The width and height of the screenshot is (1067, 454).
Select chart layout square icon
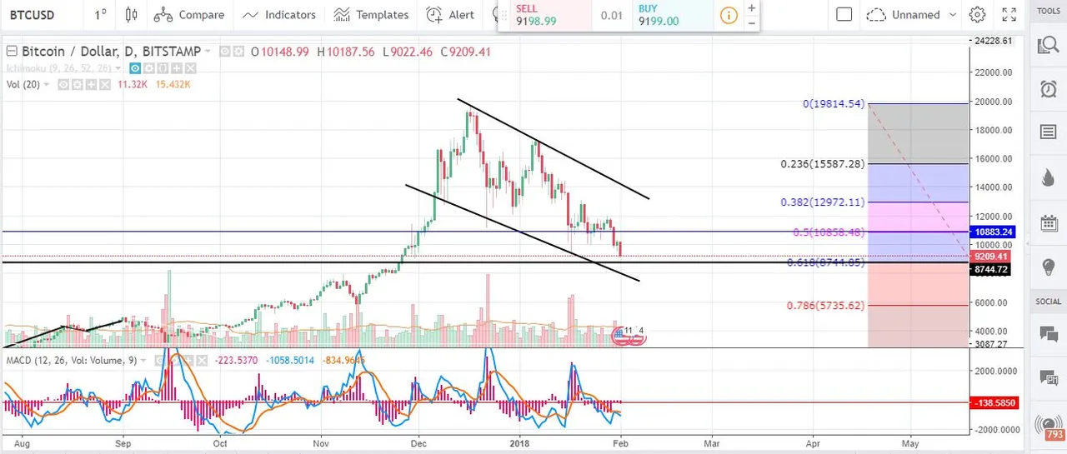tap(844, 14)
